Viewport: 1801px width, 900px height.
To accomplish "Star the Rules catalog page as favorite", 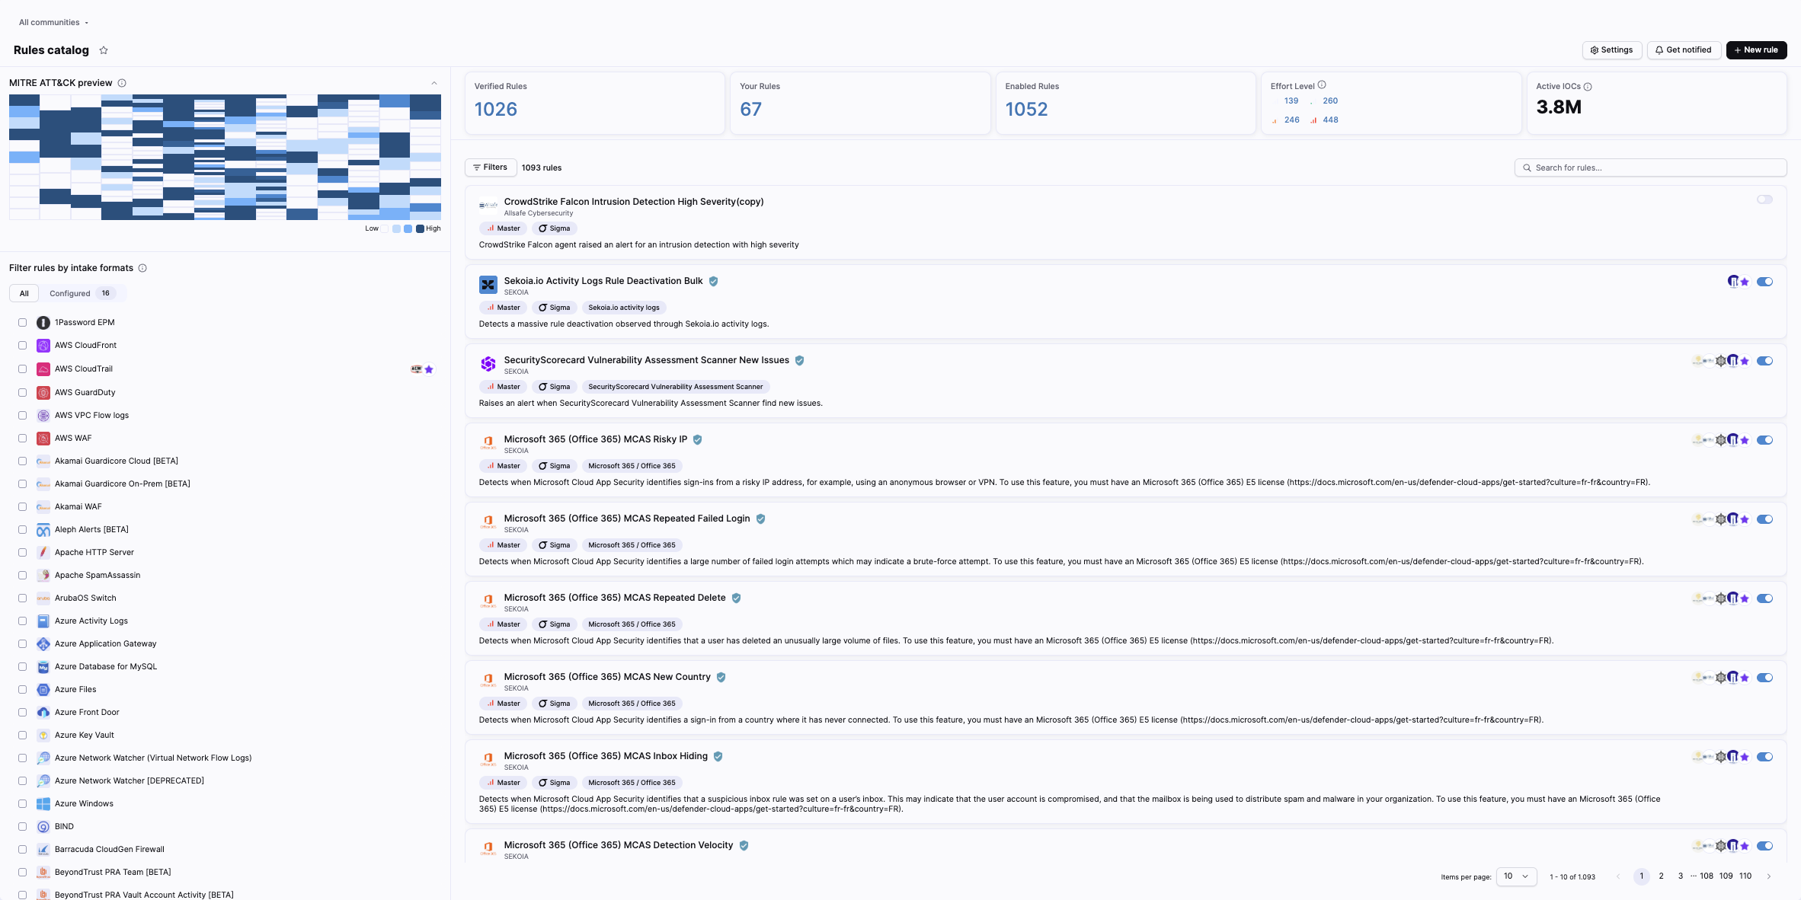I will (104, 50).
